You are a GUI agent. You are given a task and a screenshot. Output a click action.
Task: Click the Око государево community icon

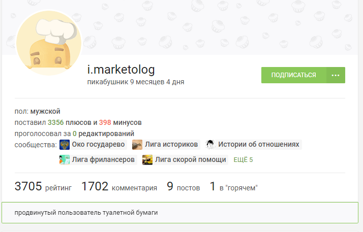pos(65,145)
